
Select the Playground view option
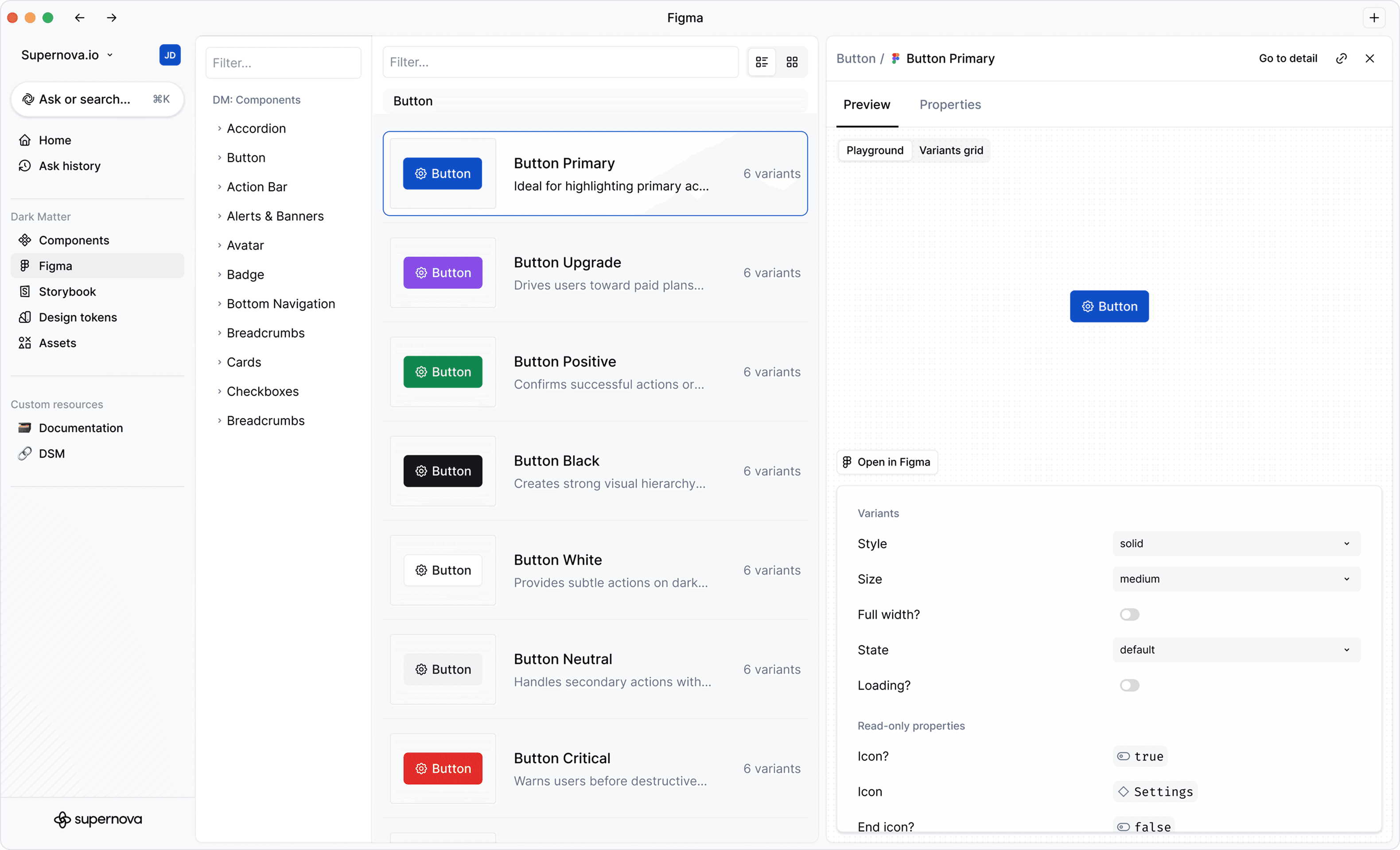coord(875,151)
